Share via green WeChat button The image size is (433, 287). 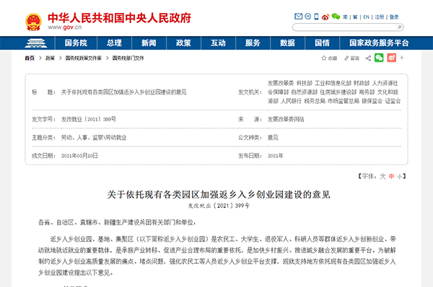(379, 58)
